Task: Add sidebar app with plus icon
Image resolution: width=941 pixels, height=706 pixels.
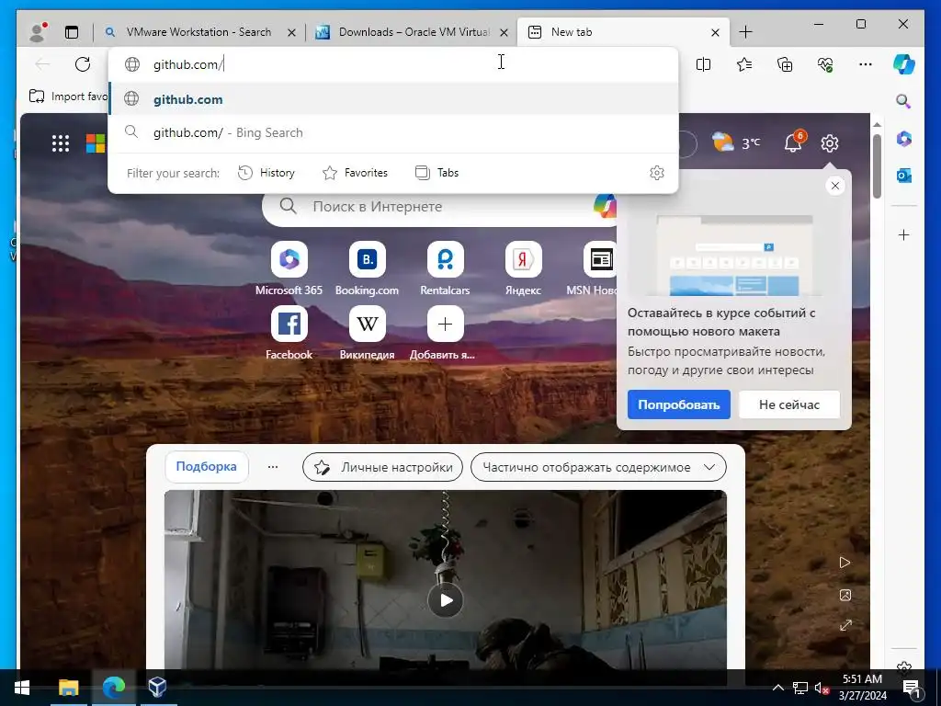Action: coord(904,234)
